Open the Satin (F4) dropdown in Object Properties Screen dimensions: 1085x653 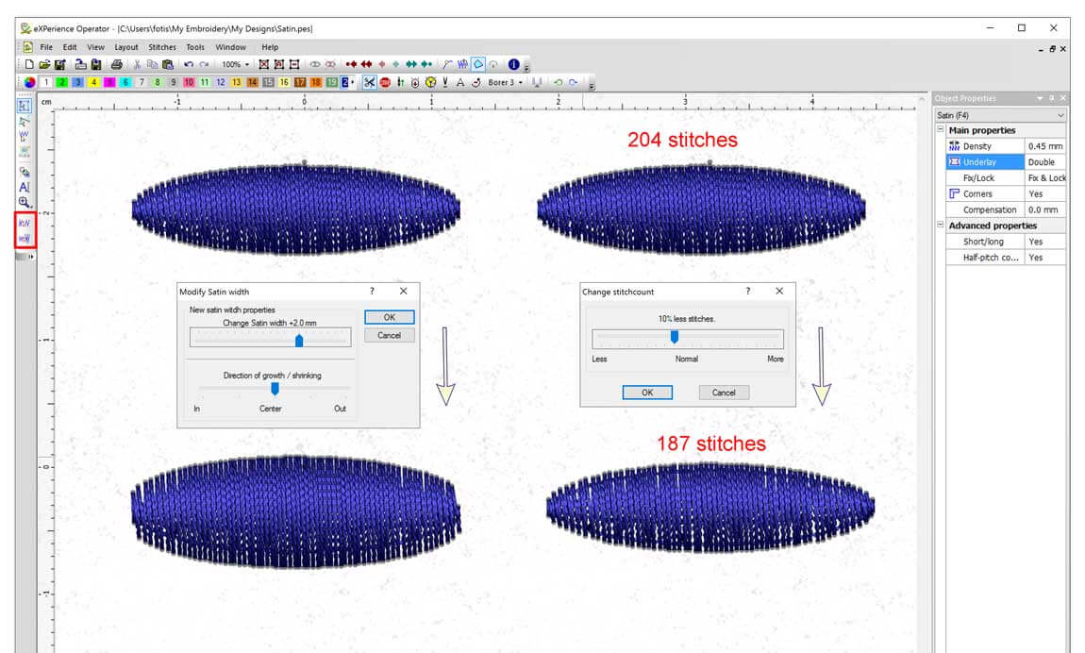click(1062, 114)
